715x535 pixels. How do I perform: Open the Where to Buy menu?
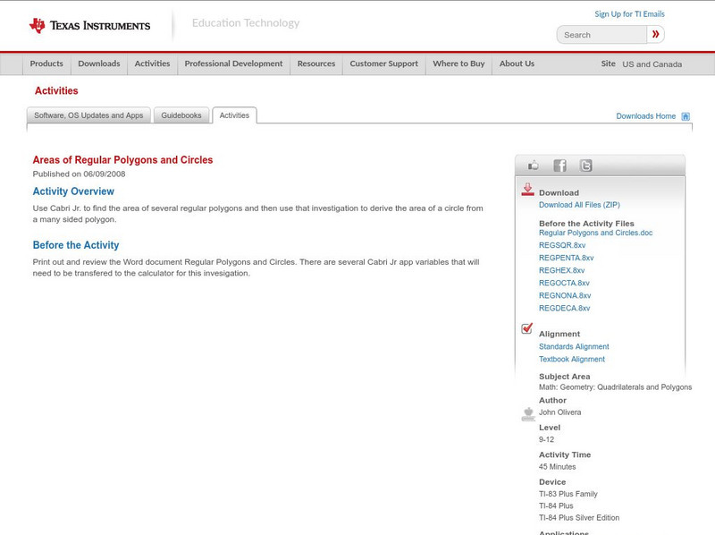458,64
